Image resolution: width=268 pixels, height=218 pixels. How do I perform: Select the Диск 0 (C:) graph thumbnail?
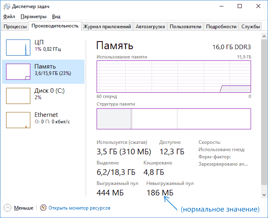click(18, 96)
